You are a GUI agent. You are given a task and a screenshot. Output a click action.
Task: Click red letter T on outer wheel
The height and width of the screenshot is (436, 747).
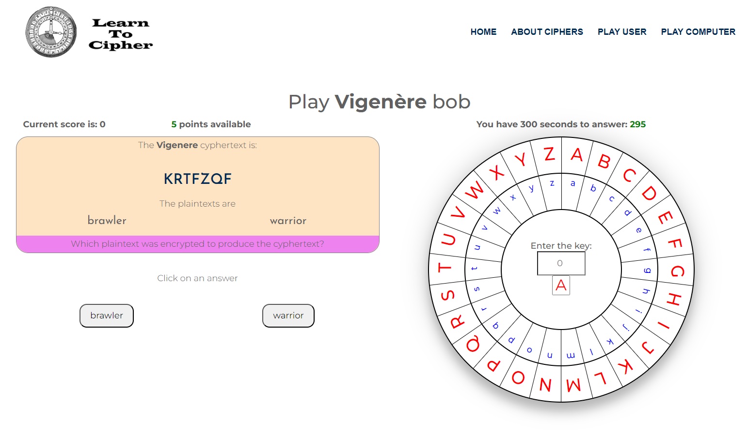tap(445, 268)
